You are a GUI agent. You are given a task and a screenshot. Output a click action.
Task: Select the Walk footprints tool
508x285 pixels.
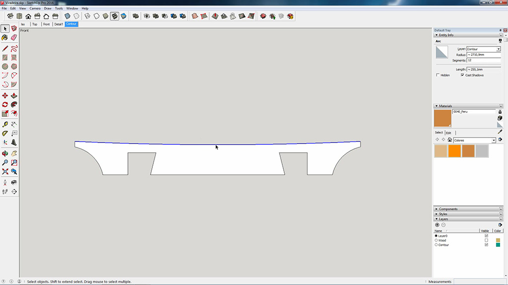(x=5, y=191)
